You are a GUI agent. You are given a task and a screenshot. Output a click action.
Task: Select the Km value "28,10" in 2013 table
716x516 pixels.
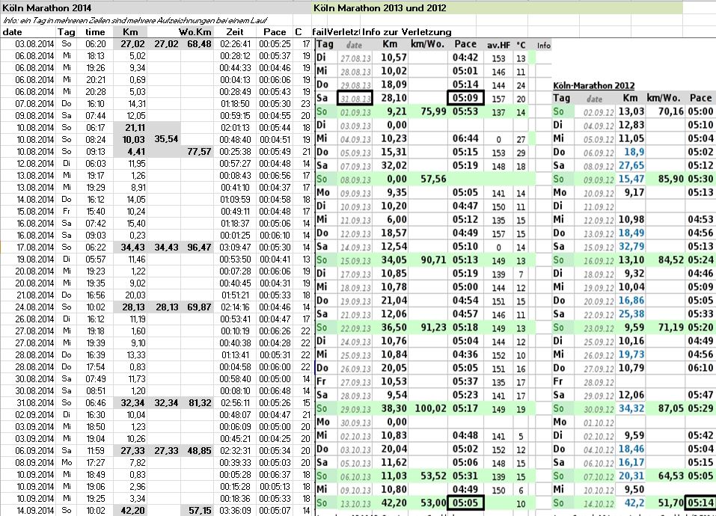[x=394, y=98]
